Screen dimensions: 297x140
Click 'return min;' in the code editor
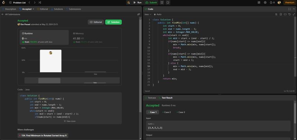(x=170, y=79)
